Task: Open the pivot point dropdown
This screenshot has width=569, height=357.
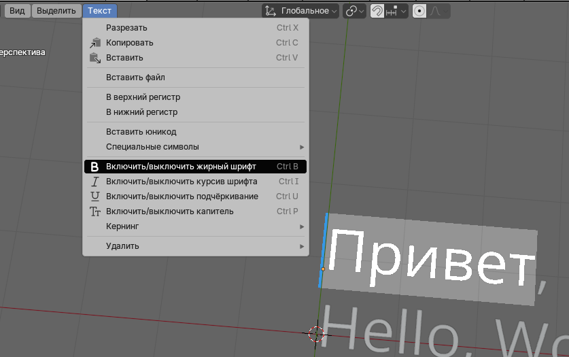Action: point(354,11)
